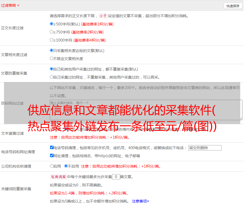Screen dimensions: 244x206
Task: Select 自己和其他用户采集过的网址 radio option
Action: [x=51, y=69]
